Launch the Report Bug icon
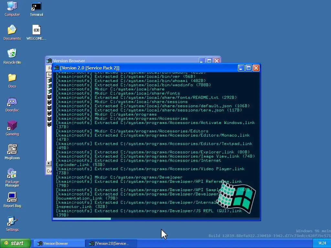This screenshot has width=331, height=248. tap(12, 200)
